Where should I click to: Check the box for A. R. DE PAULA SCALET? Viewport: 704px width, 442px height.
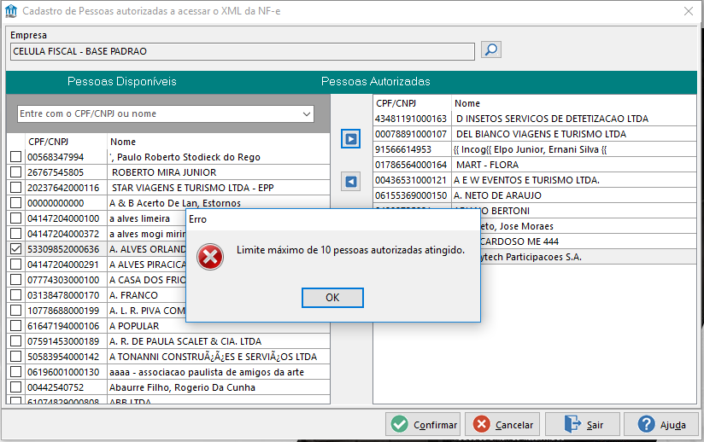[x=15, y=341]
